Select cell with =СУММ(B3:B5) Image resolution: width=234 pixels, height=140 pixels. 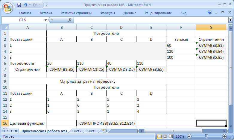[61, 69]
